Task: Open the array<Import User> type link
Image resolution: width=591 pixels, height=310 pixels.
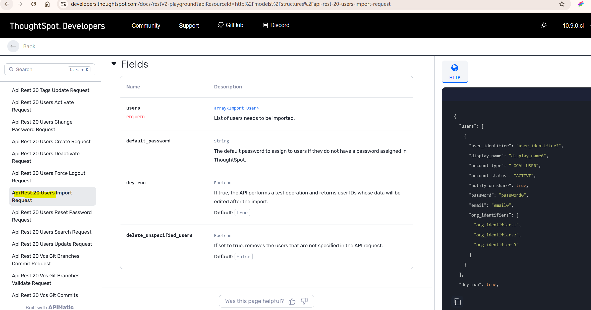Action: 236,108
